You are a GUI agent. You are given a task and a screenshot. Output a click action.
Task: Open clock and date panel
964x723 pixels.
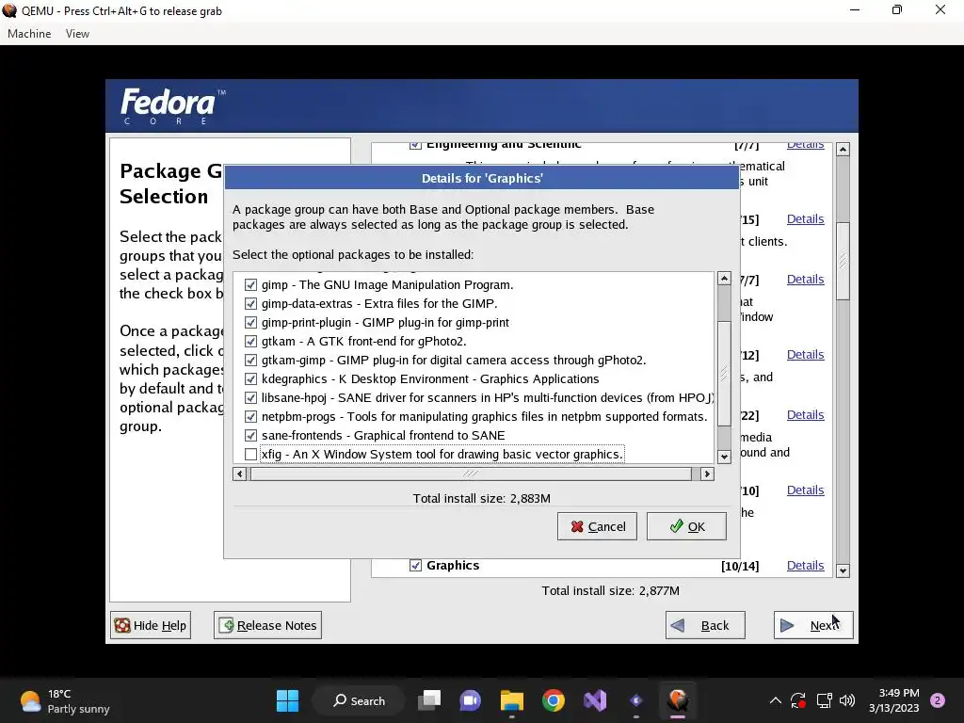click(x=894, y=700)
